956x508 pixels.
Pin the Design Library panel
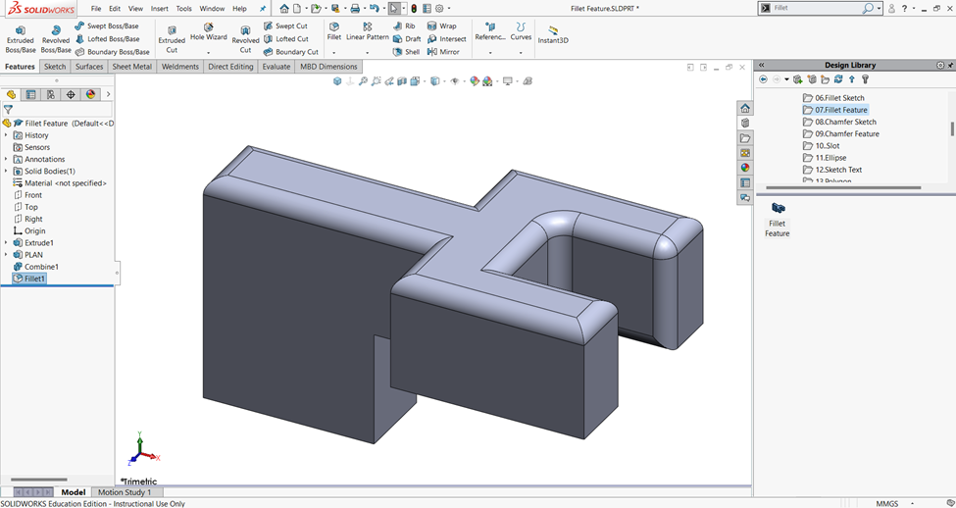(950, 66)
